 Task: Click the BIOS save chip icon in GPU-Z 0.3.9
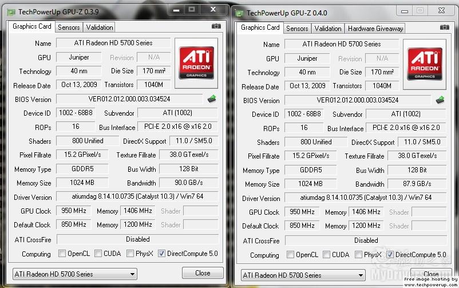[212, 99]
